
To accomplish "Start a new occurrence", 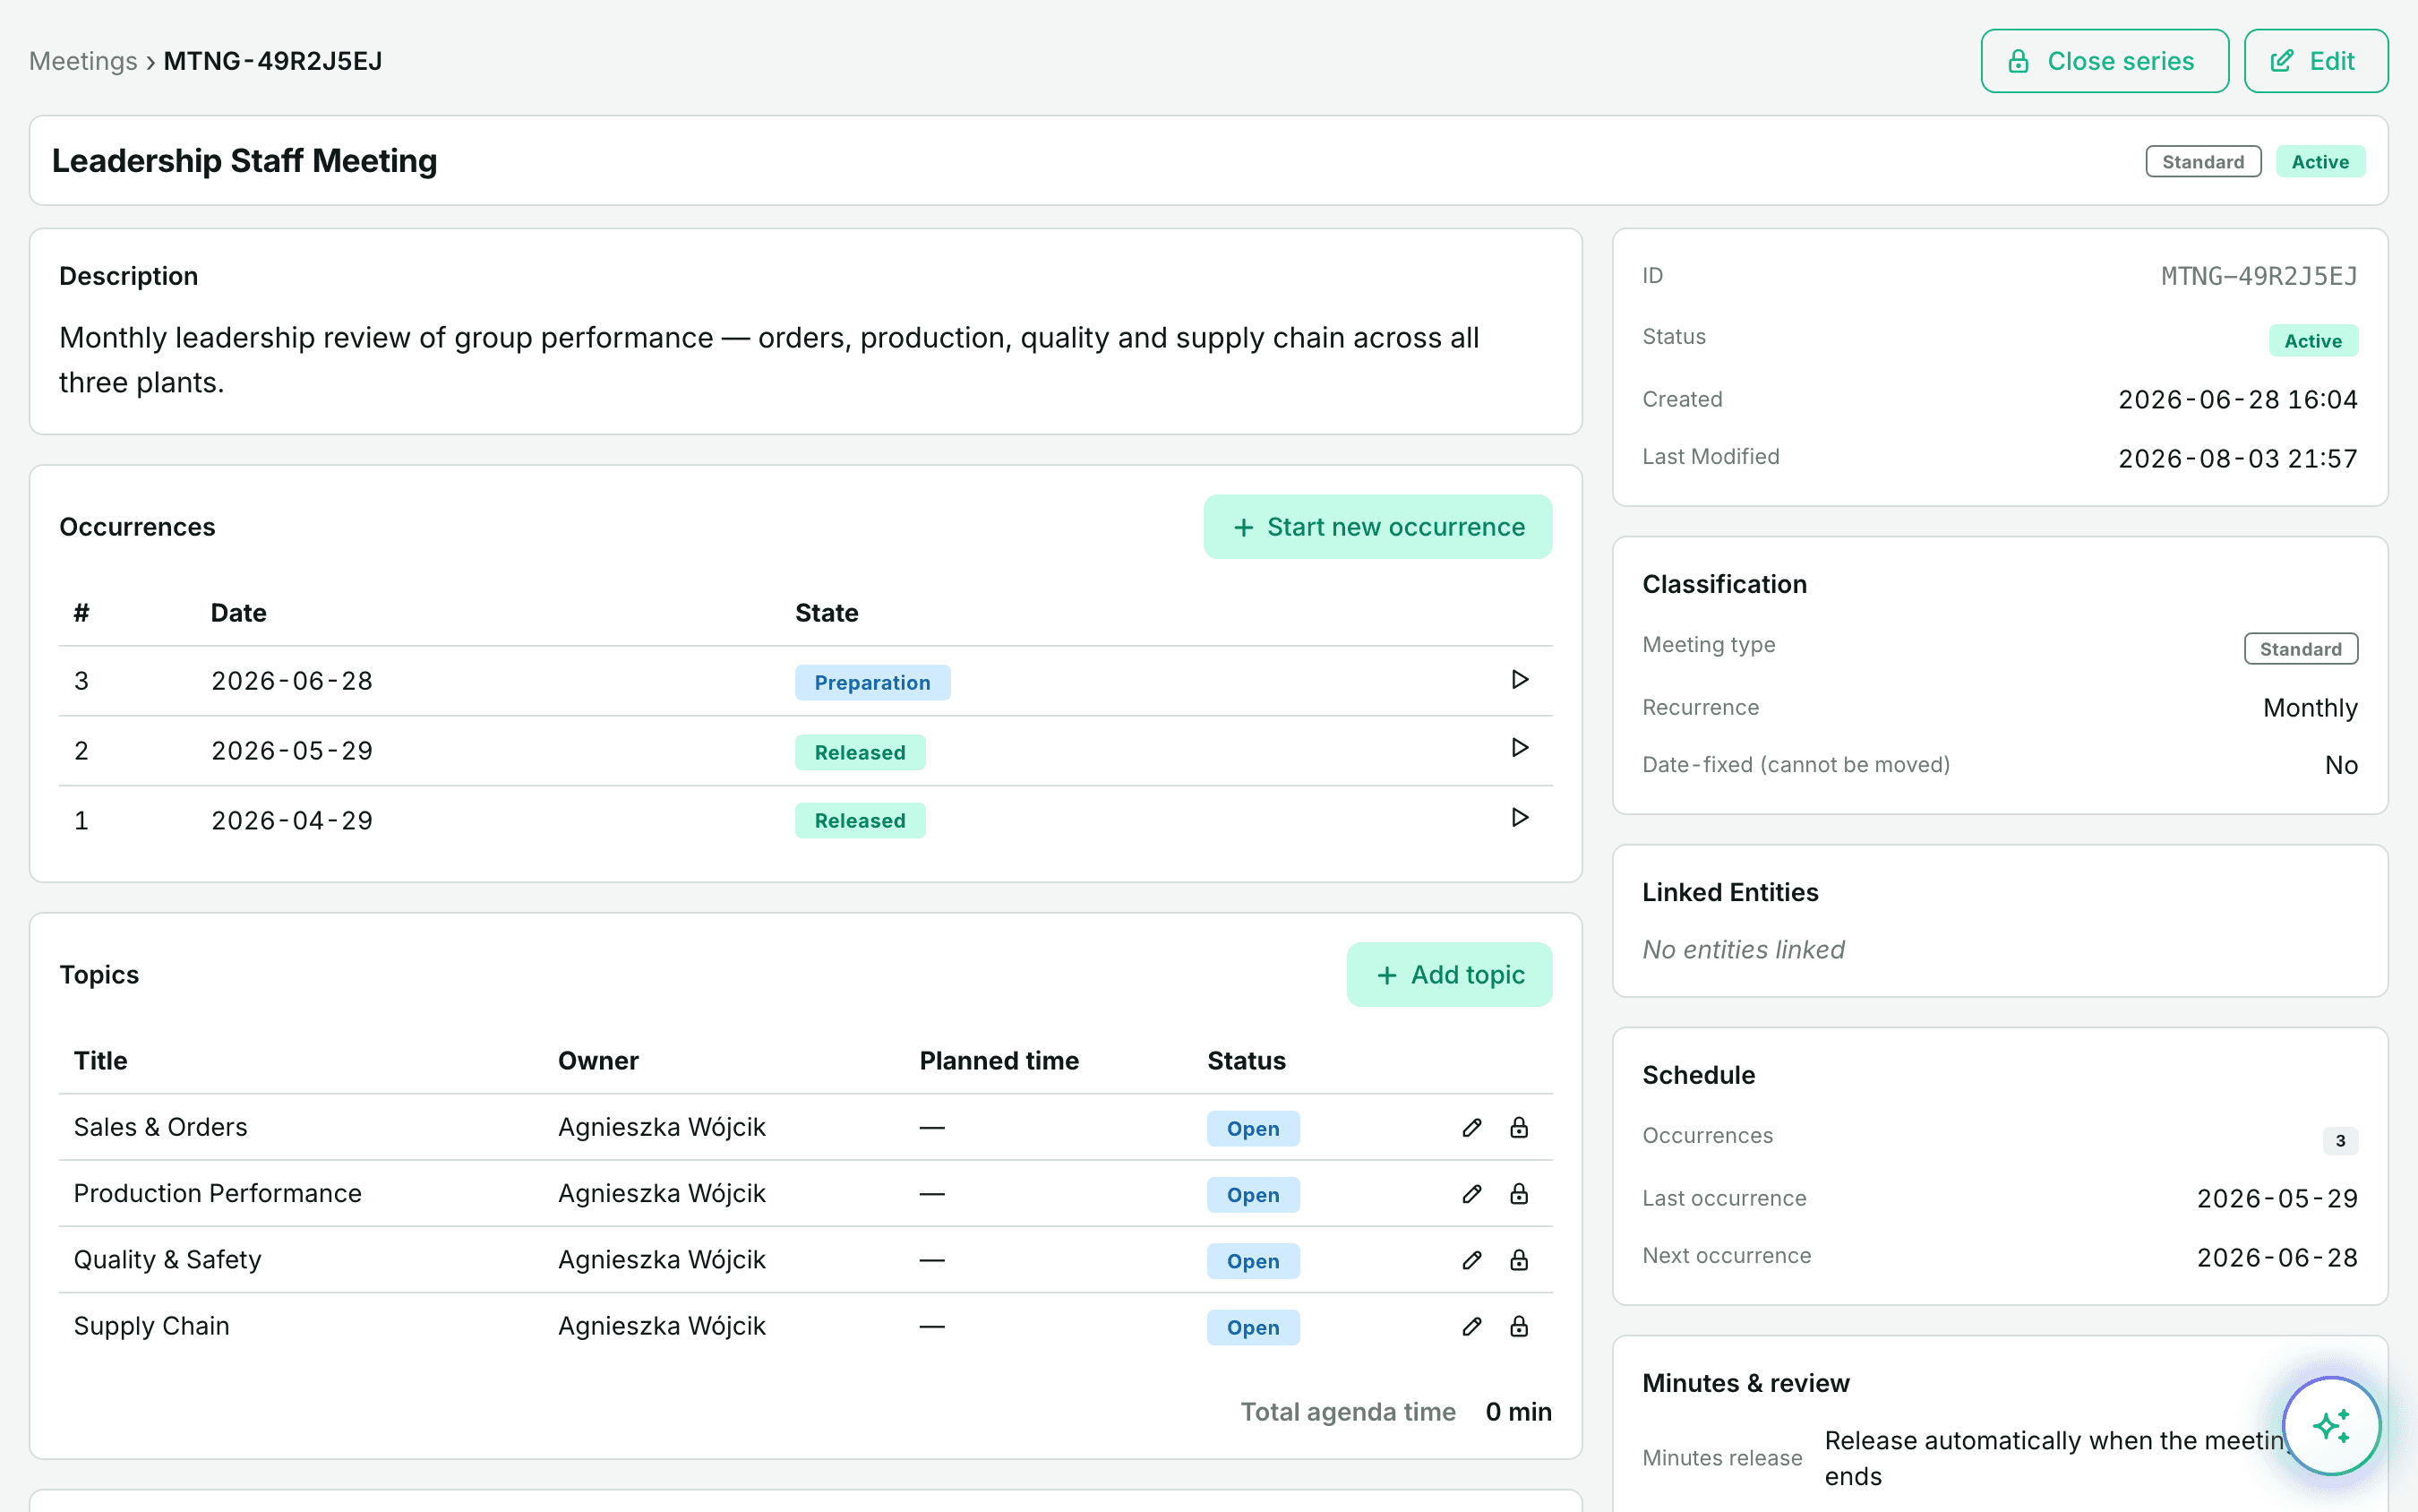I will tap(1377, 527).
